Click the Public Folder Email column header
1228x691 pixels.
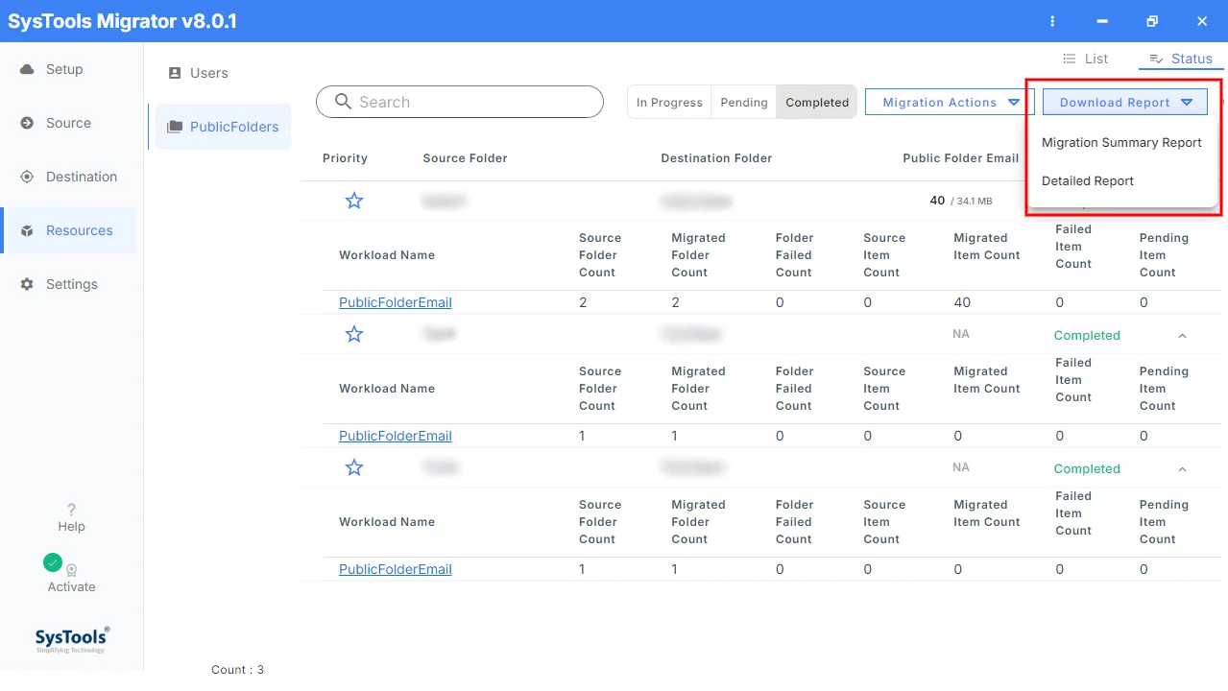tap(960, 158)
